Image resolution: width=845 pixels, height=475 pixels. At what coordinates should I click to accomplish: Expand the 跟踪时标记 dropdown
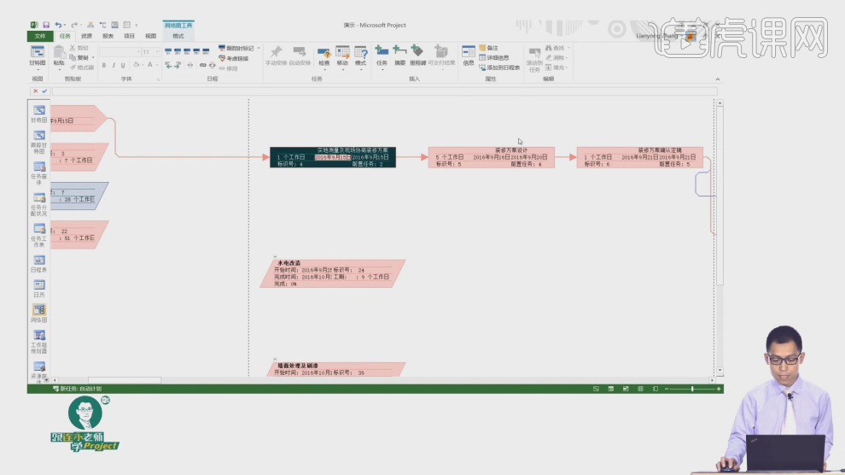(x=258, y=49)
